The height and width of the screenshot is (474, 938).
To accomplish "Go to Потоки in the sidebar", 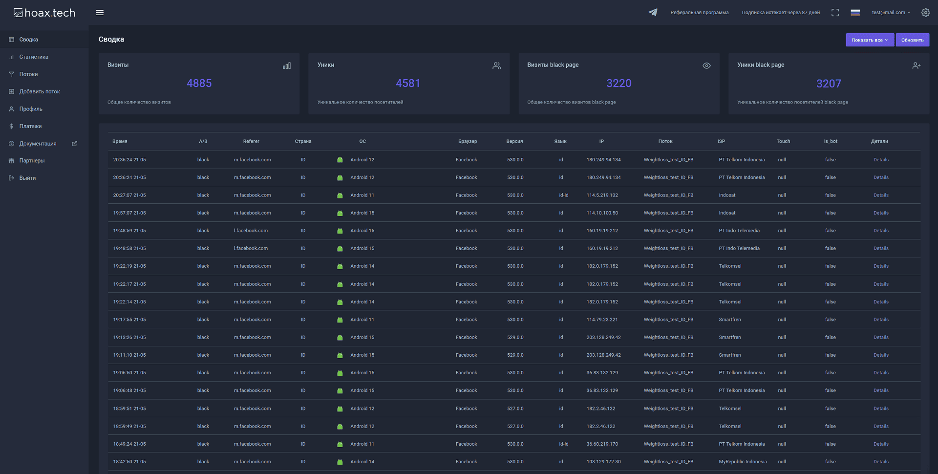I will (x=28, y=74).
